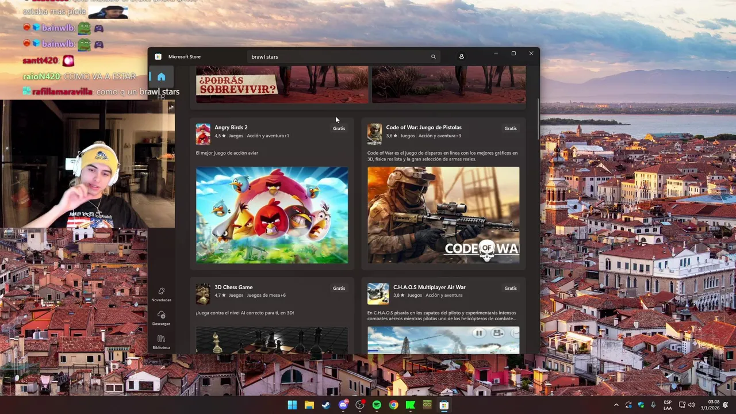The width and height of the screenshot is (736, 414).
Task: Open the Angry Birds 2 screenshot thumbnail
Action: click(x=272, y=215)
